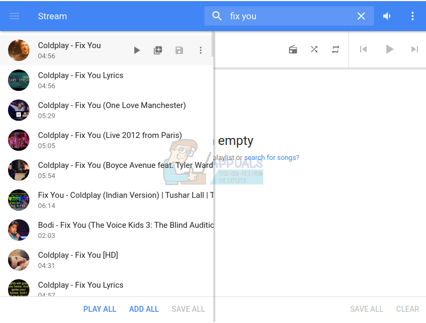The height and width of the screenshot is (323, 426).
Task: Select Bodi - Fix You Voice Kids result
Action: (x=107, y=230)
